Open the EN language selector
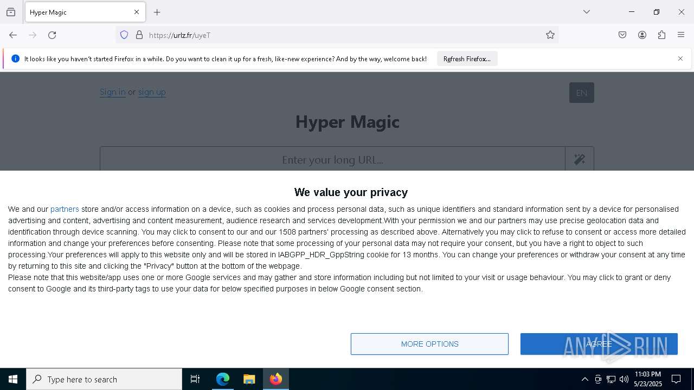The width and height of the screenshot is (694, 390). 582,93
